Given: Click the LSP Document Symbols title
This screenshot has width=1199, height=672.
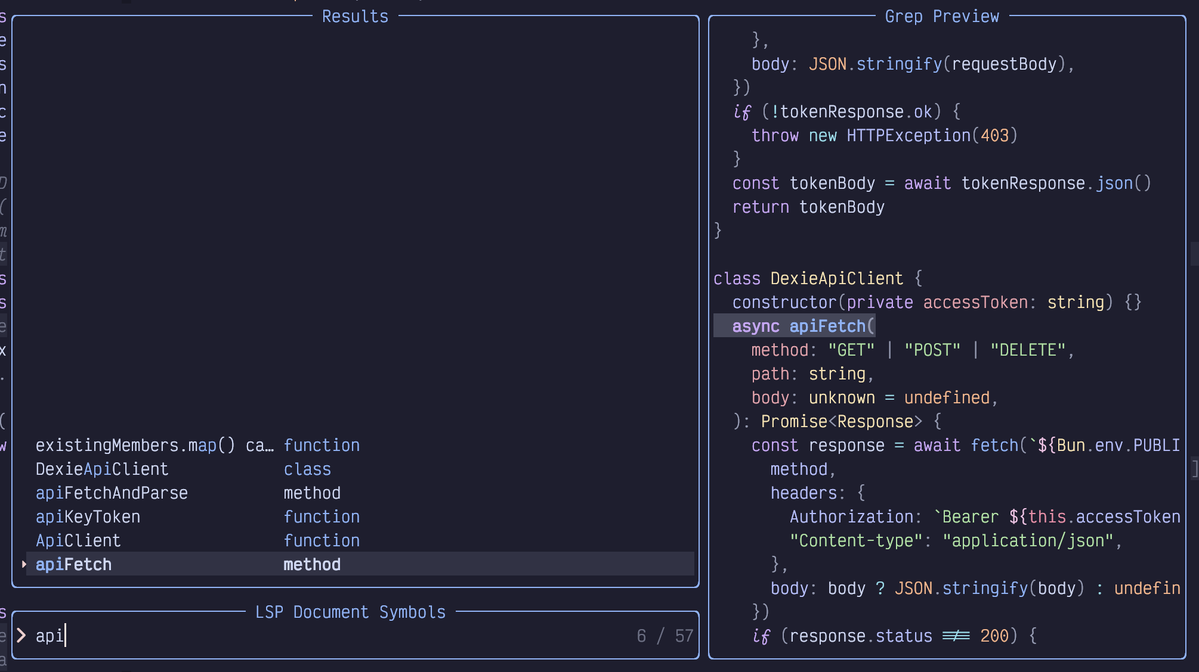Looking at the screenshot, I should coord(350,612).
